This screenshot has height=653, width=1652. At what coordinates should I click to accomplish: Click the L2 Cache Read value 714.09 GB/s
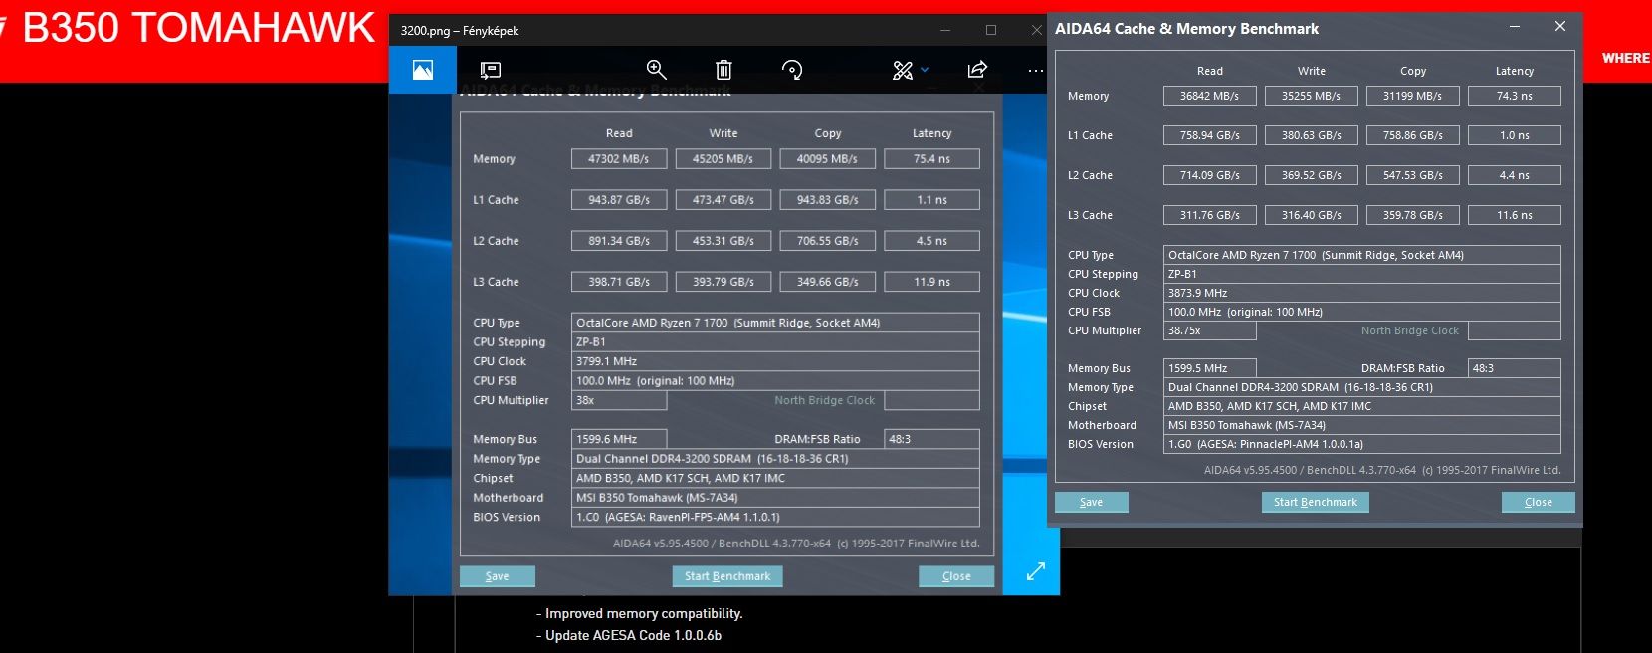pyautogui.click(x=1210, y=175)
